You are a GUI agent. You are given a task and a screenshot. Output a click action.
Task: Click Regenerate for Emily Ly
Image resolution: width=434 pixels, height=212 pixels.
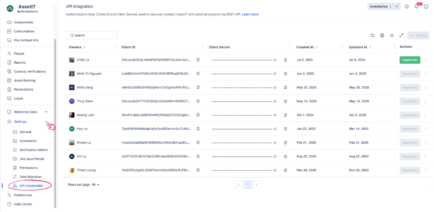tap(410, 60)
